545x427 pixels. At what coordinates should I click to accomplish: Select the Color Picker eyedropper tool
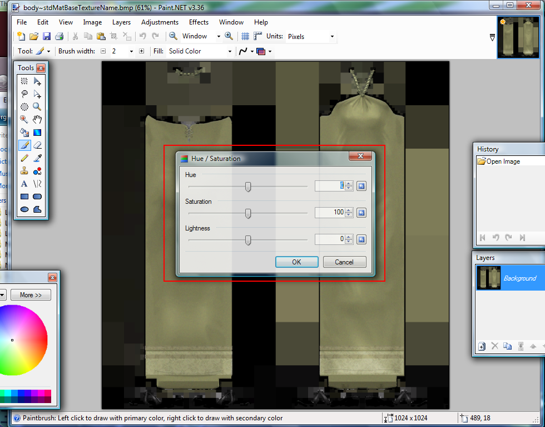click(x=37, y=158)
